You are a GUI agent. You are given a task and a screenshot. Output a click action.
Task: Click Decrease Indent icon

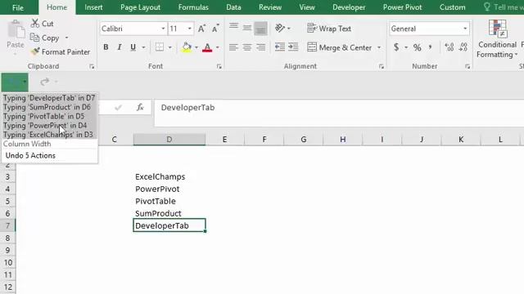tap(280, 47)
